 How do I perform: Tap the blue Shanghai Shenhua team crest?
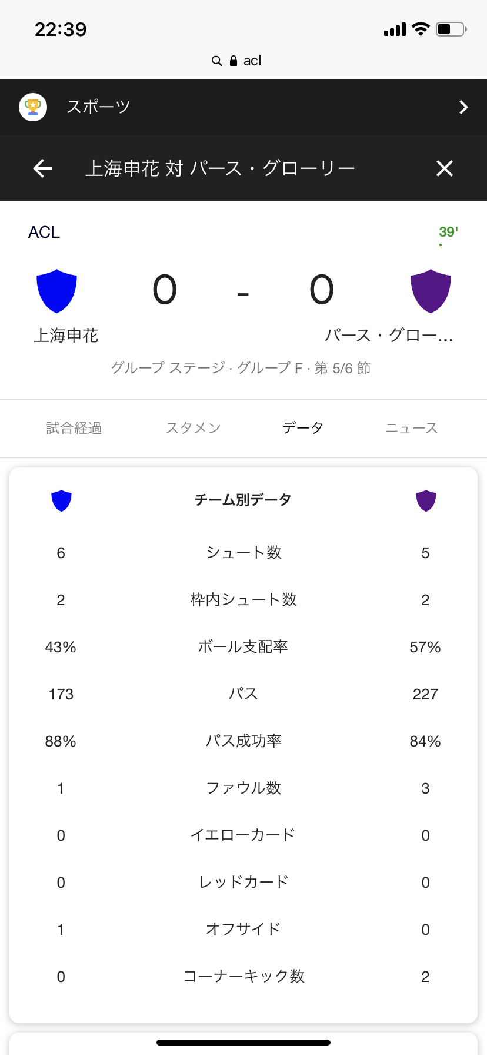pos(57,291)
